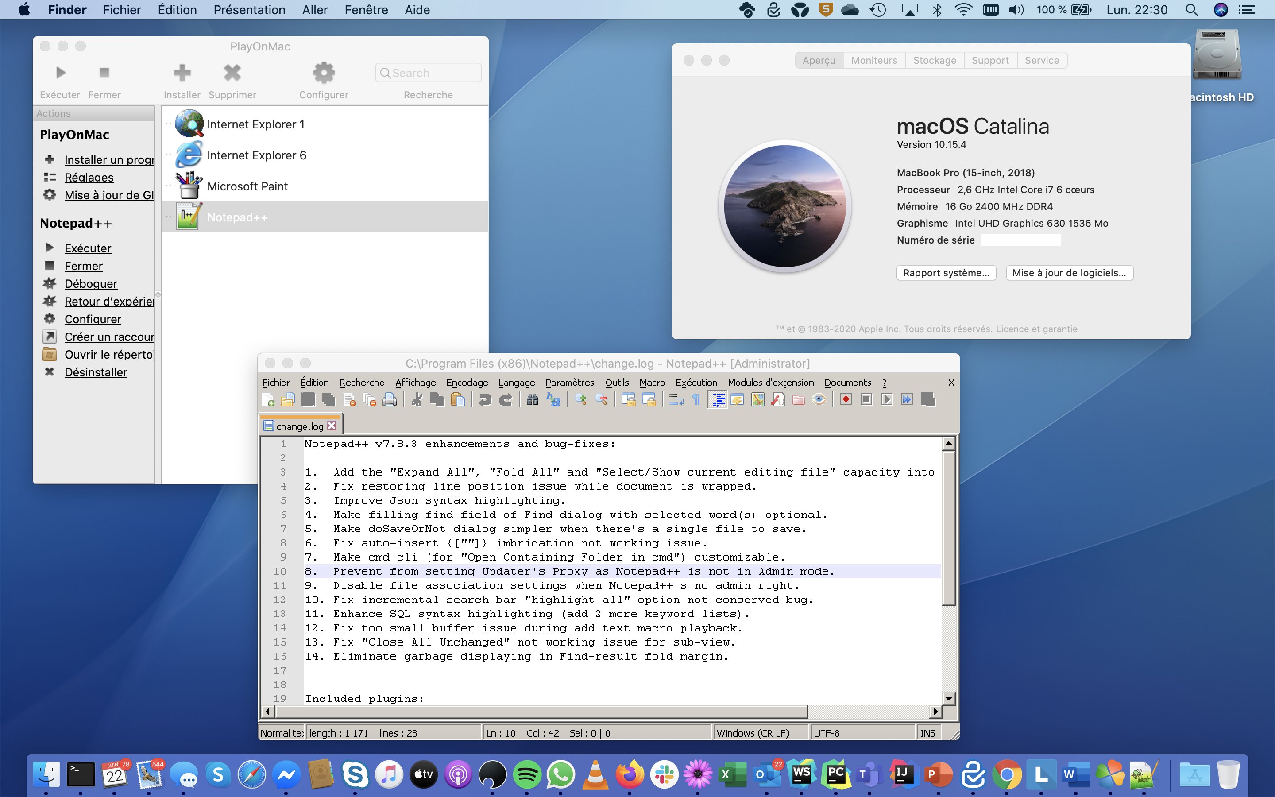Click the Copy toolbar icon in Notepad++
This screenshot has height=797, width=1275.
click(x=438, y=401)
